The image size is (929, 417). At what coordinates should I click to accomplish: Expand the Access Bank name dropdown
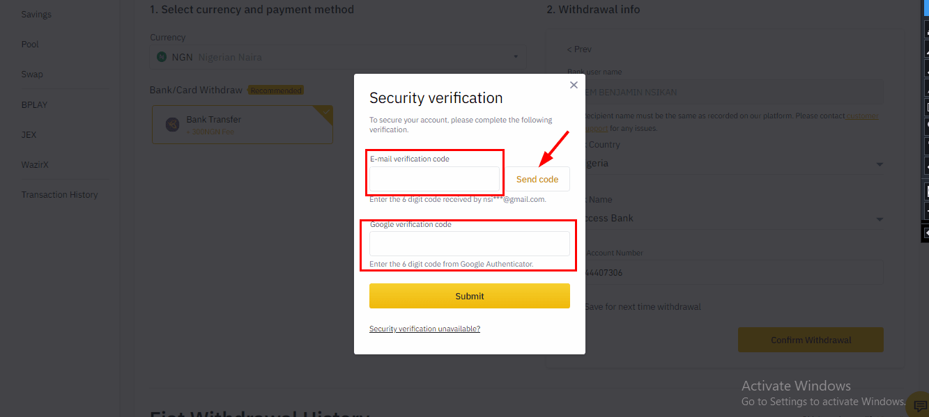880,219
